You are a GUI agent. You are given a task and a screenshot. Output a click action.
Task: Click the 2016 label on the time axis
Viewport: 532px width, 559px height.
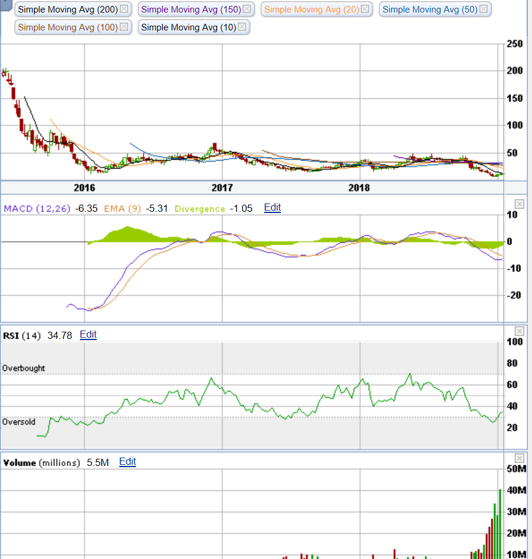pyautogui.click(x=84, y=188)
